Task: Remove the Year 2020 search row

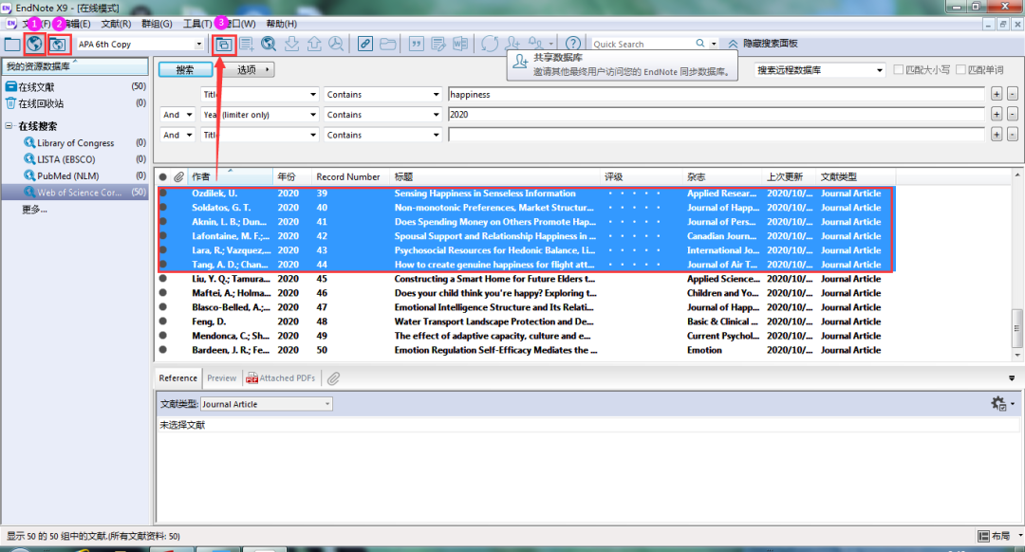Action: click(1012, 115)
